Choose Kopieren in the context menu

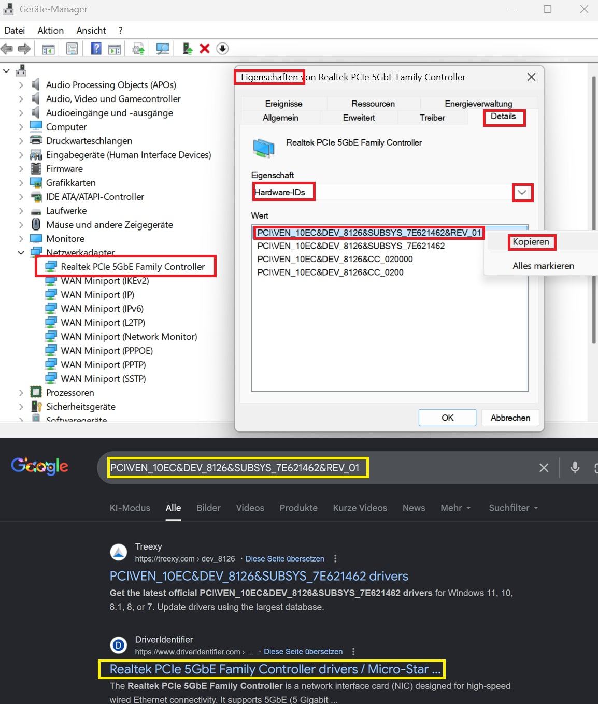531,242
